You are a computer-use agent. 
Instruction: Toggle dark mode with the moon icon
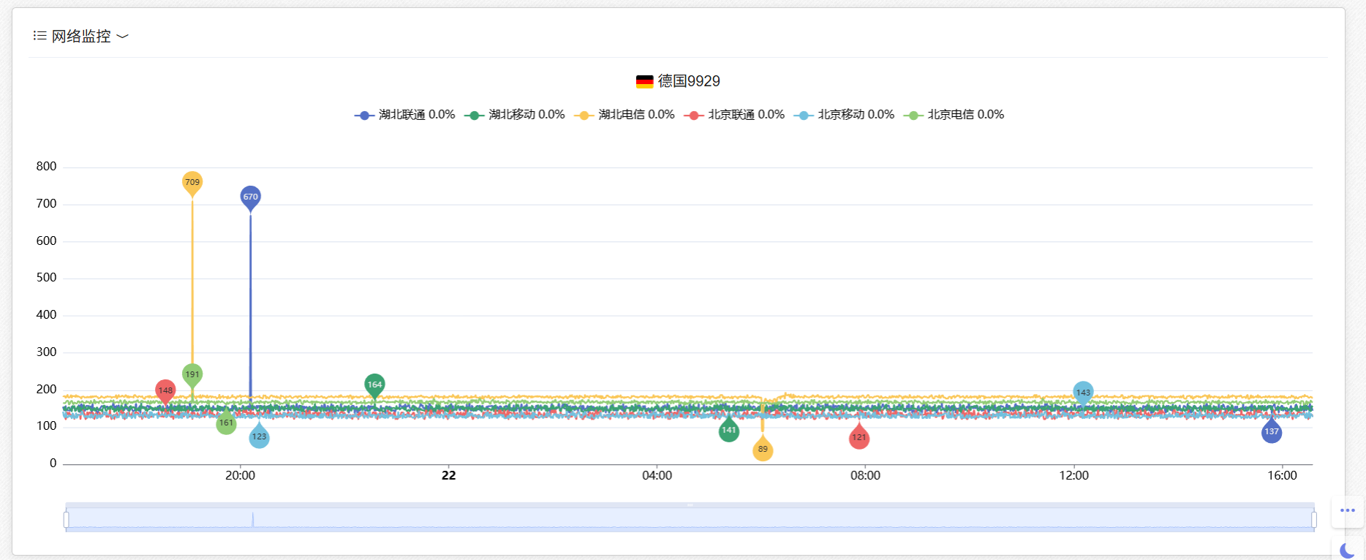coord(1347,550)
